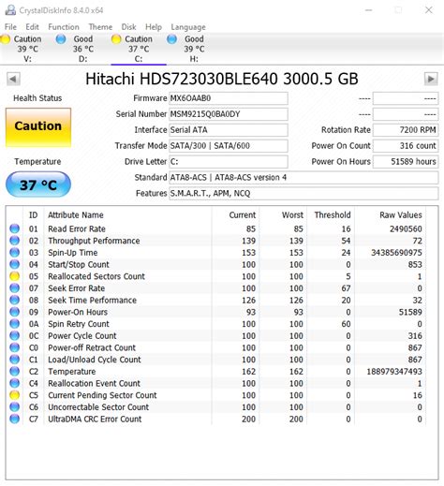The image size is (444, 486).
Task: Click the Rotation Rate 7200 RPM field
Action: coord(406,130)
